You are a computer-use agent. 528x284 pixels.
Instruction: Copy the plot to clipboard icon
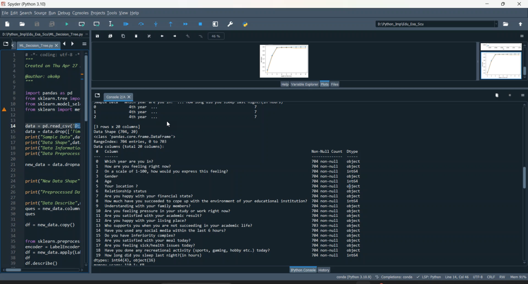[123, 36]
